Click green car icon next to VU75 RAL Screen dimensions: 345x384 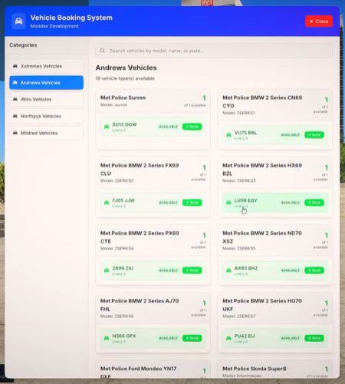[x=228, y=135]
